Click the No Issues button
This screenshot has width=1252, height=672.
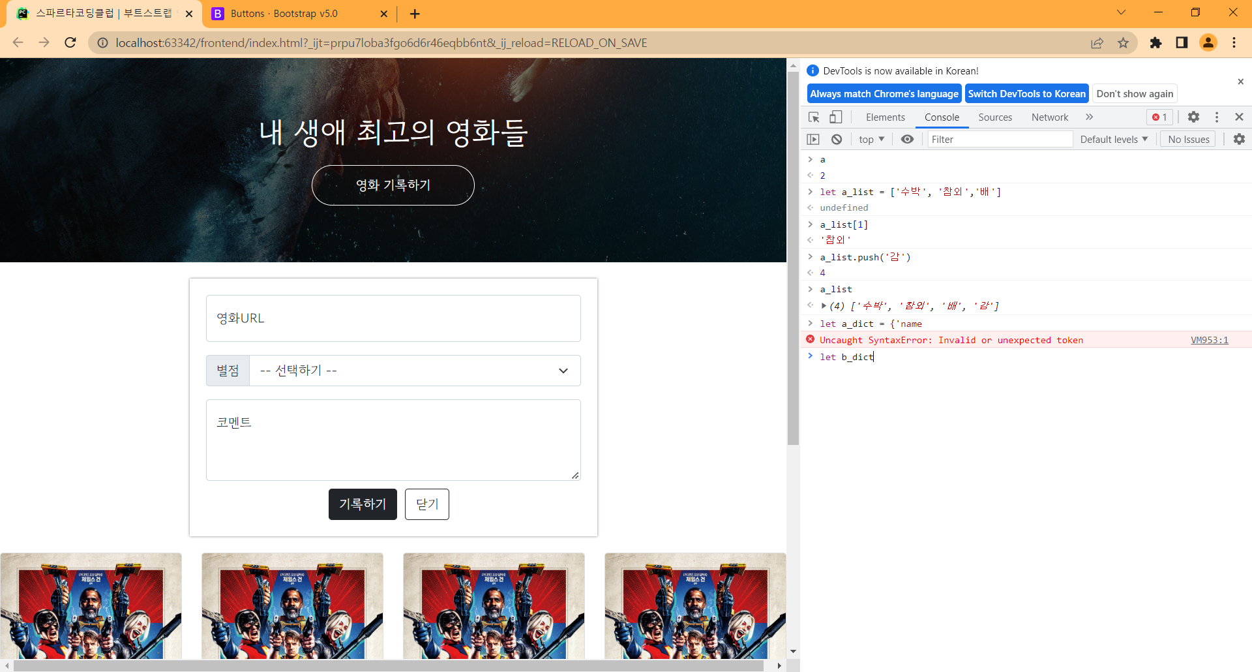click(1188, 139)
